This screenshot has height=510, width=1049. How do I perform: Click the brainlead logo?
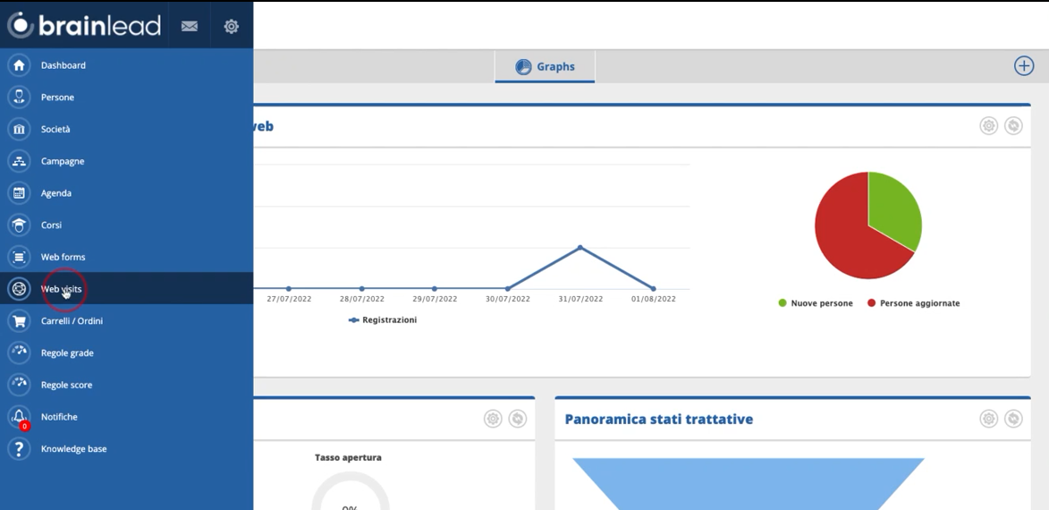coord(84,25)
